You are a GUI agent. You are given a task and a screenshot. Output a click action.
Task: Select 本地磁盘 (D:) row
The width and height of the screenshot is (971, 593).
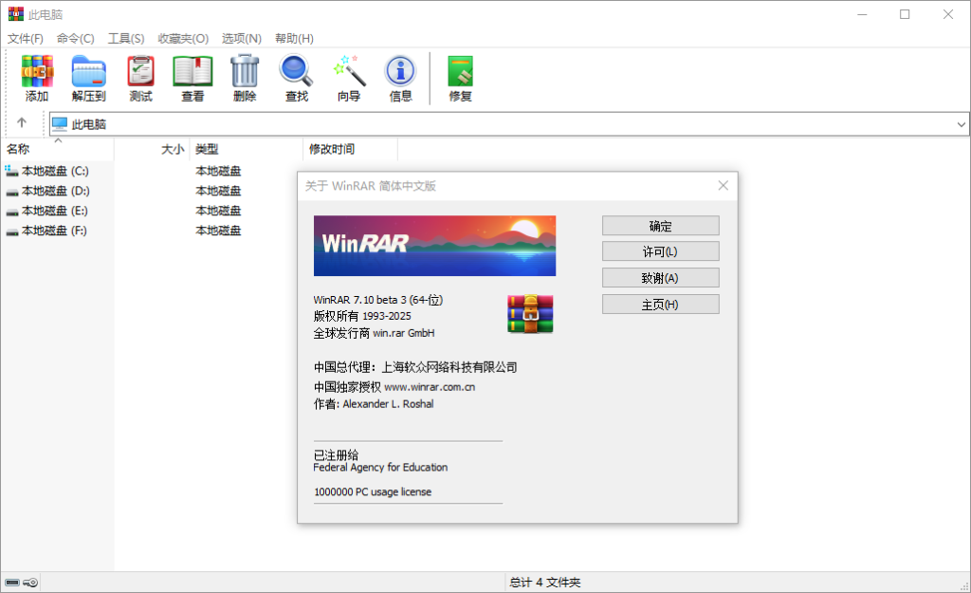coord(56,191)
